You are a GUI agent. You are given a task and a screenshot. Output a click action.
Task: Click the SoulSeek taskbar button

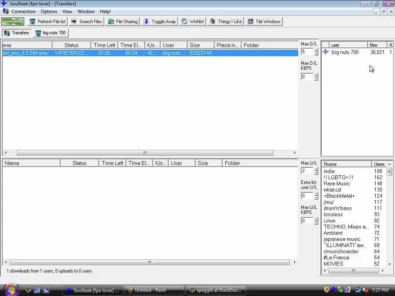[93, 290]
